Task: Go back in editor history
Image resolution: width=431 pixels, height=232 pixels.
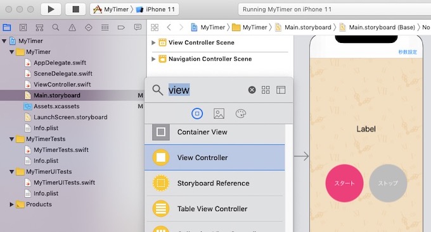Action: (x=169, y=27)
